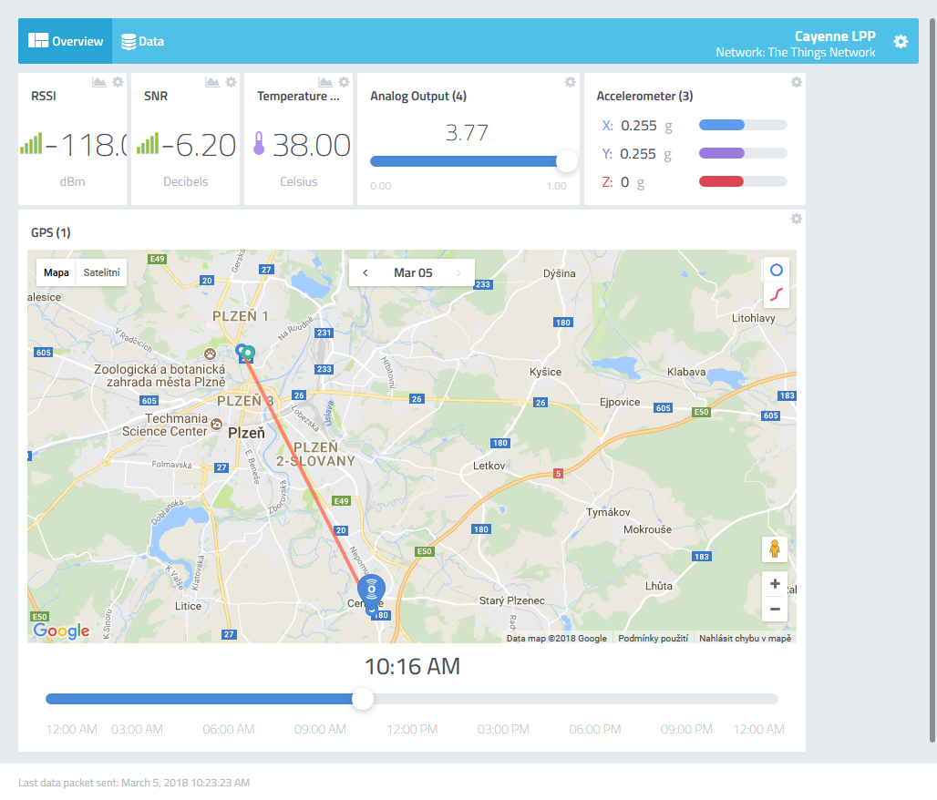The width and height of the screenshot is (937, 800).
Task: Toggle the circle marker map mode
Action: point(777,270)
